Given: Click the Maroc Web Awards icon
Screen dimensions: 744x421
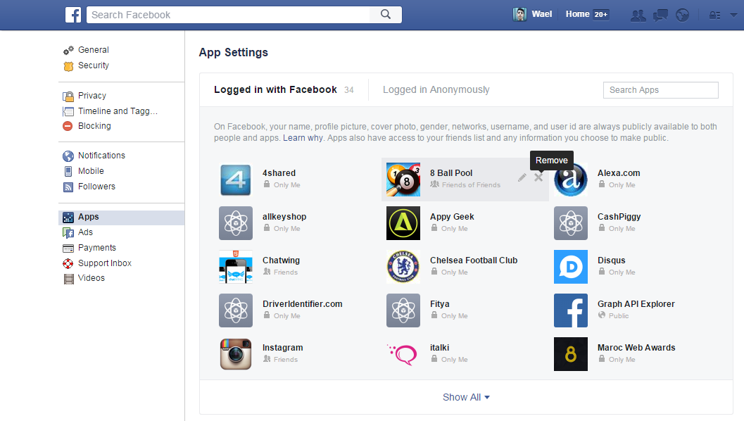Looking at the screenshot, I should [x=571, y=354].
